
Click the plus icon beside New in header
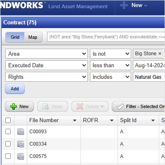pos(124,5)
